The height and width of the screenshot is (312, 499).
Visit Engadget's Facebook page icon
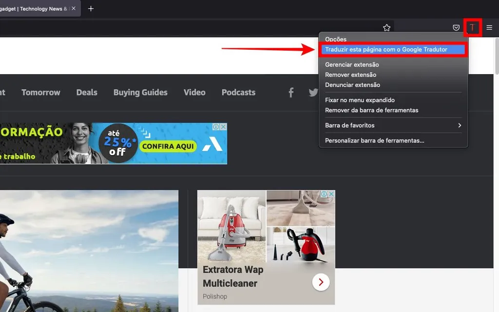[x=291, y=93]
